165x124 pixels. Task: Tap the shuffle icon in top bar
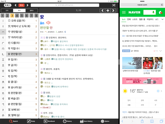[x=114, y=5]
